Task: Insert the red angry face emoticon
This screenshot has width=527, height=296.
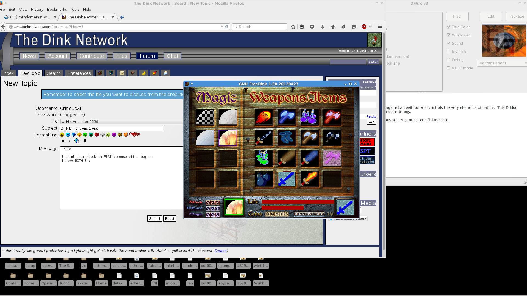Action: pyautogui.click(x=97, y=135)
